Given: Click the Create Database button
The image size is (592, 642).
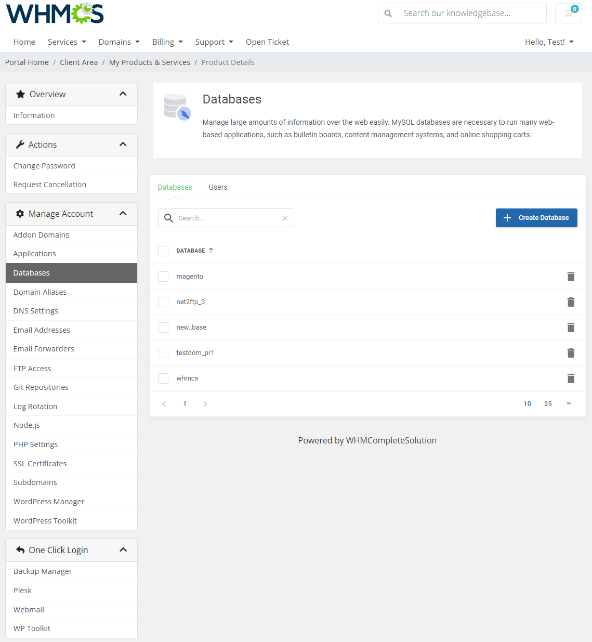Looking at the screenshot, I should coord(536,218).
